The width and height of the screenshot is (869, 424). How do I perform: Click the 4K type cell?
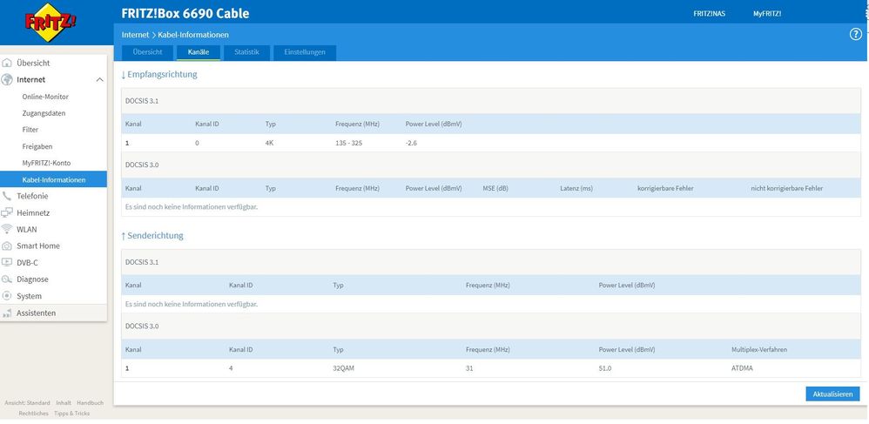tap(269, 143)
